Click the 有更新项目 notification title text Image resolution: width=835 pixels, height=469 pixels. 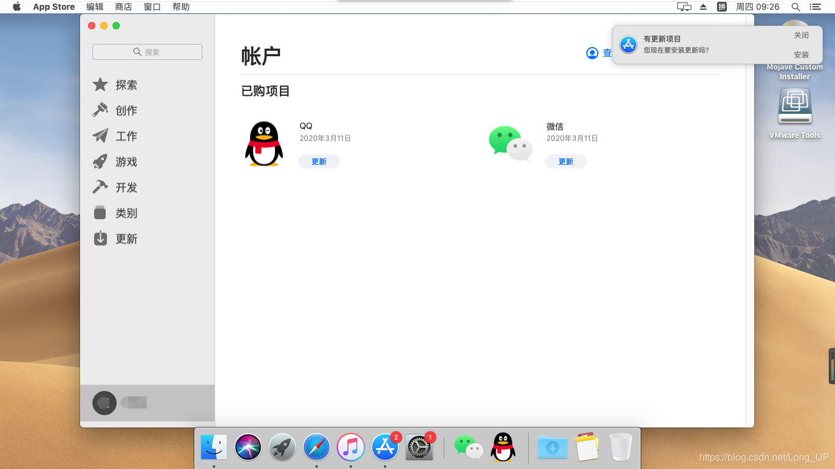coord(662,39)
